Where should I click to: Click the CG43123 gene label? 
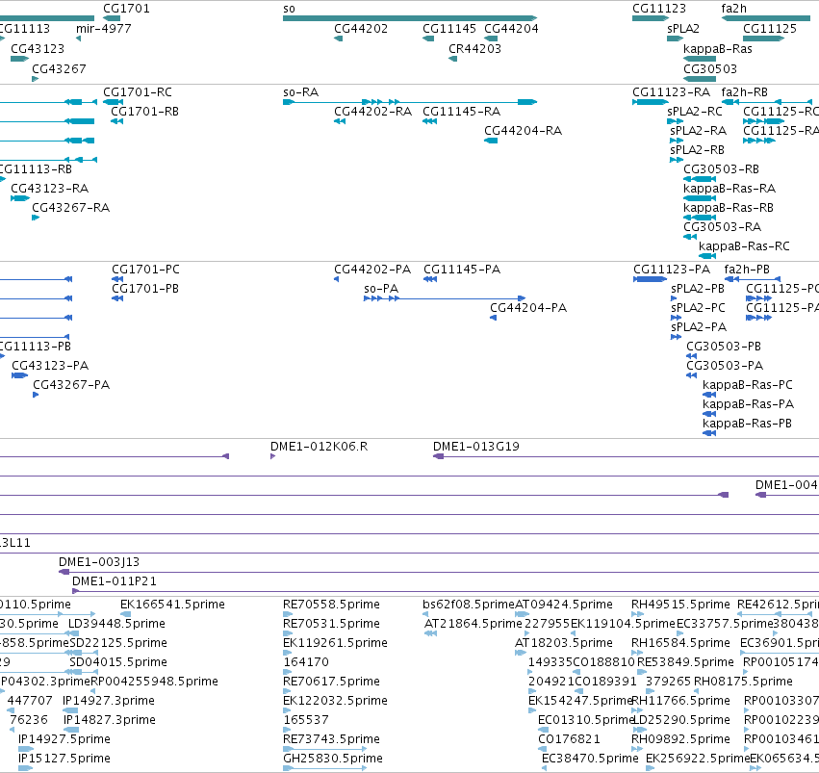pos(38,48)
